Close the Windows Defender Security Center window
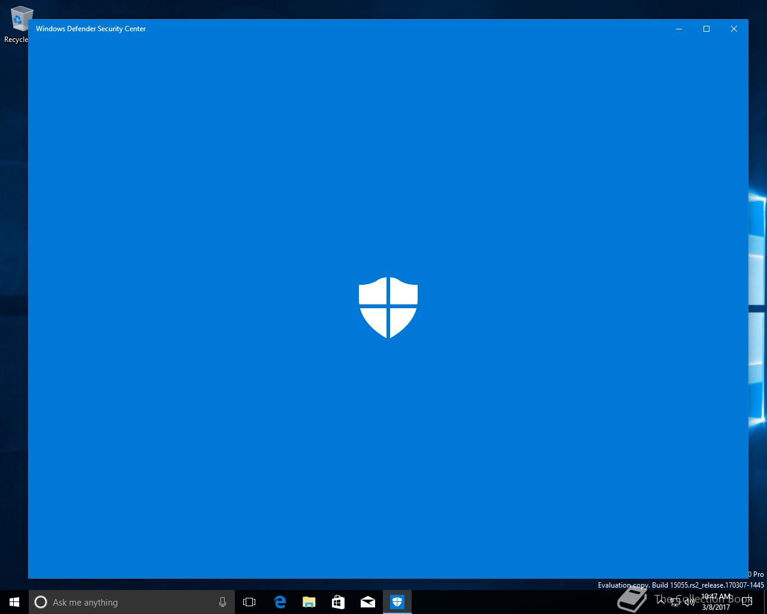 734,29
